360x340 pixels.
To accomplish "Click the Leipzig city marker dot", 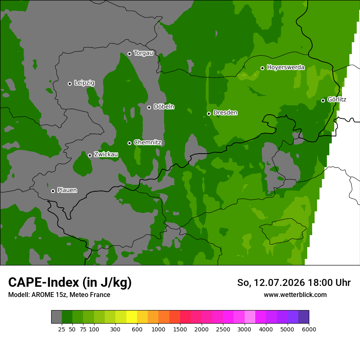I will (x=70, y=84).
